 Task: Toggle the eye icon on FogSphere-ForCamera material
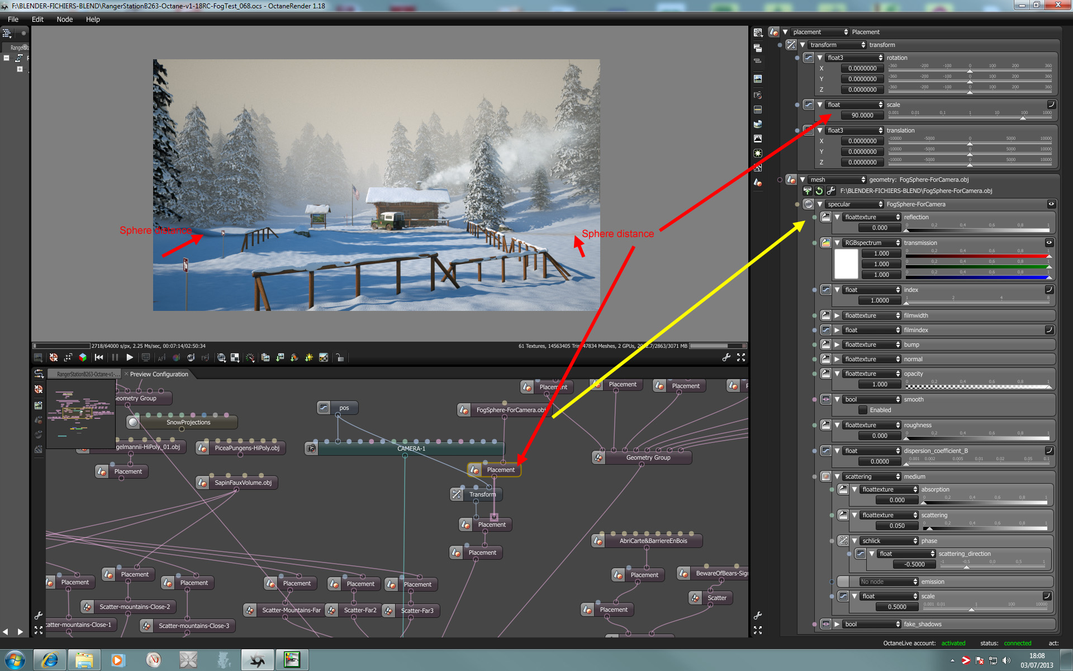(1051, 204)
